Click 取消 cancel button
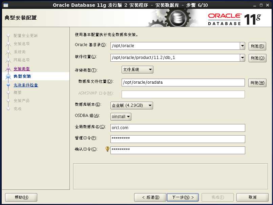The image size is (273, 205). (x=252, y=197)
